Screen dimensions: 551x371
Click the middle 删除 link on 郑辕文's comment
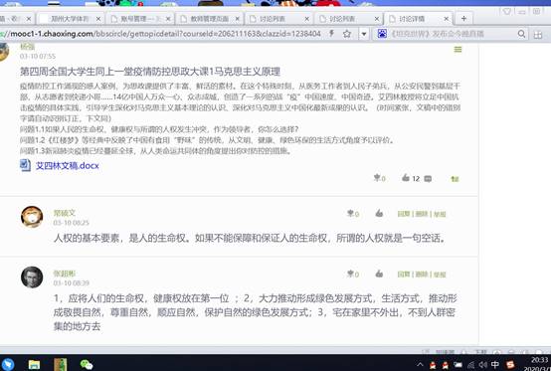pyautogui.click(x=422, y=214)
